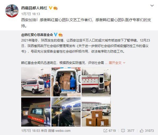Click the repost icon with 6719
158x135 pixels.
pos(106,131)
